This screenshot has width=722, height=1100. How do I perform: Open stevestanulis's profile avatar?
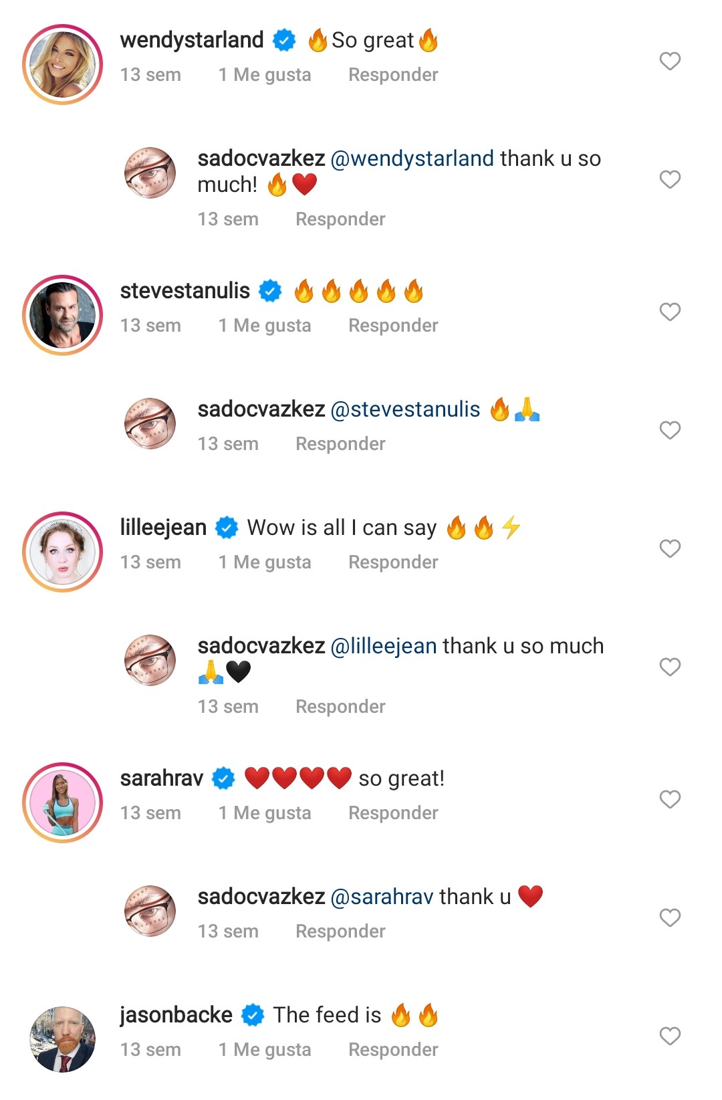click(x=63, y=315)
